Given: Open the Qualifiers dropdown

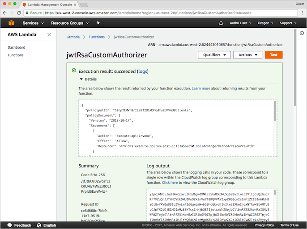Looking at the screenshot, I should pyautogui.click(x=214, y=55).
